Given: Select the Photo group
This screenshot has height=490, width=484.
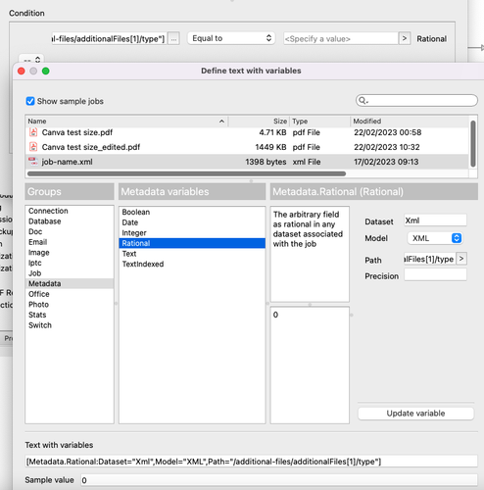Looking at the screenshot, I should click(70, 305).
